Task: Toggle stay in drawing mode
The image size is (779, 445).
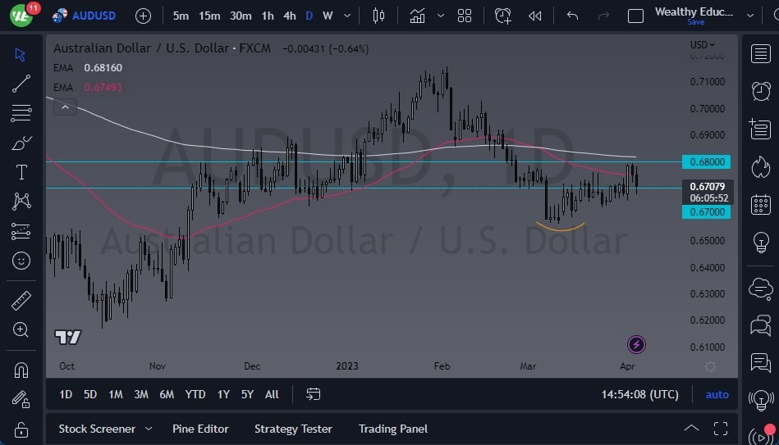Action: [21, 400]
